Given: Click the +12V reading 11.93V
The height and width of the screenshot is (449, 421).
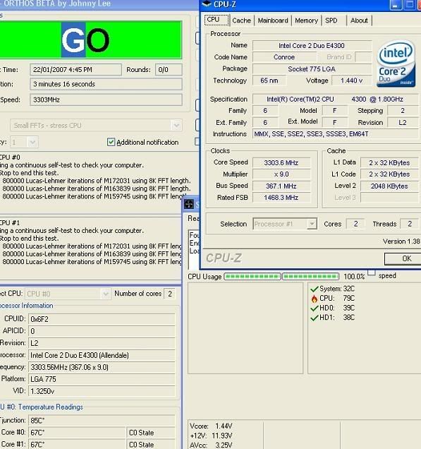Looking at the screenshot, I should coord(222,436).
